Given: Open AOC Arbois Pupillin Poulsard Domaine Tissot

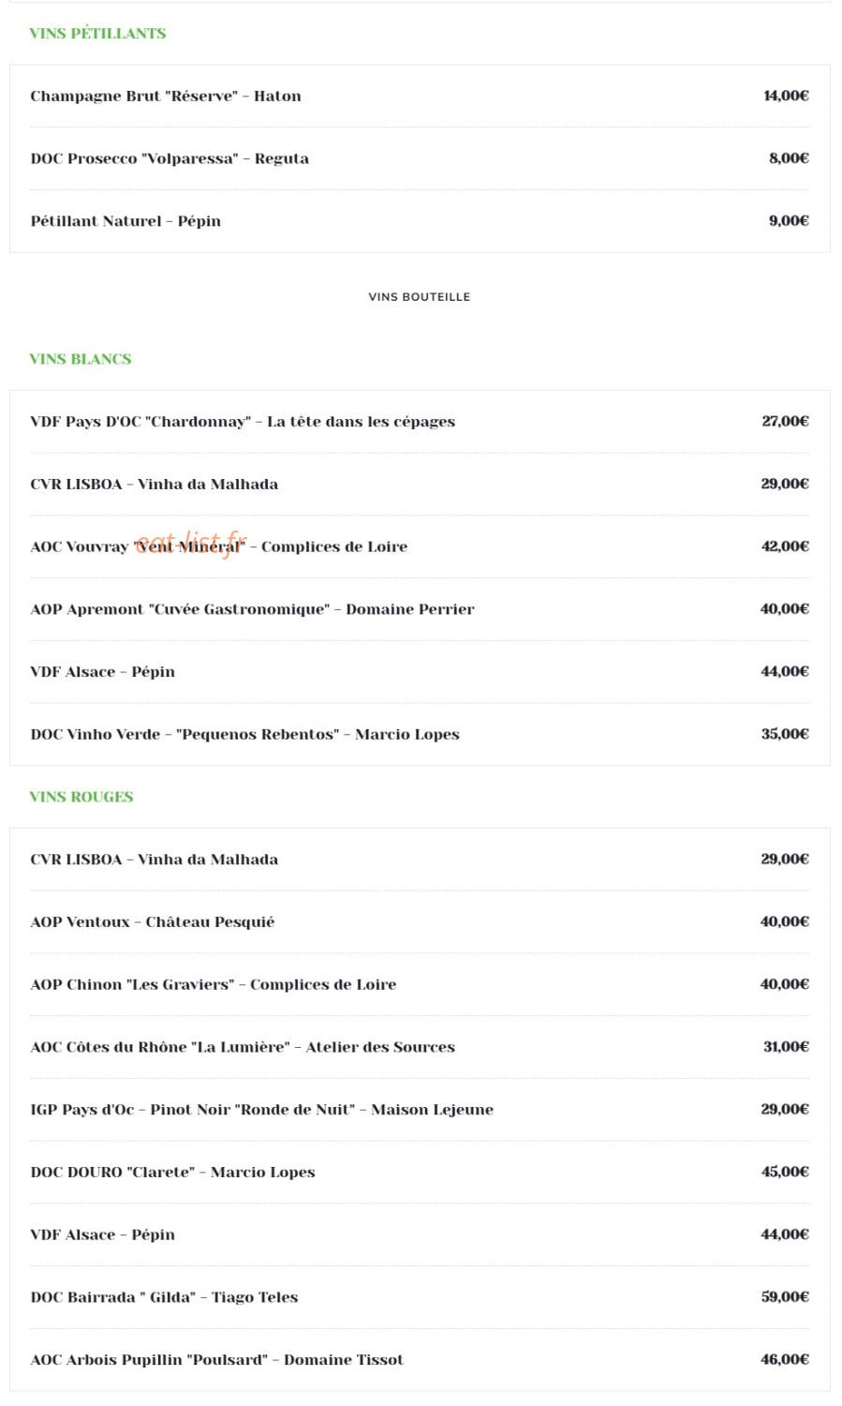Looking at the screenshot, I should pos(420,1360).
